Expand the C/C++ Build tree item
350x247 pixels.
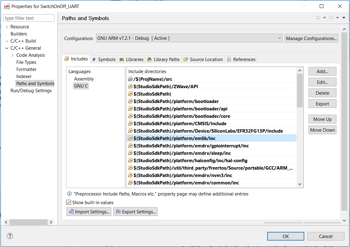pyautogui.click(x=7, y=41)
